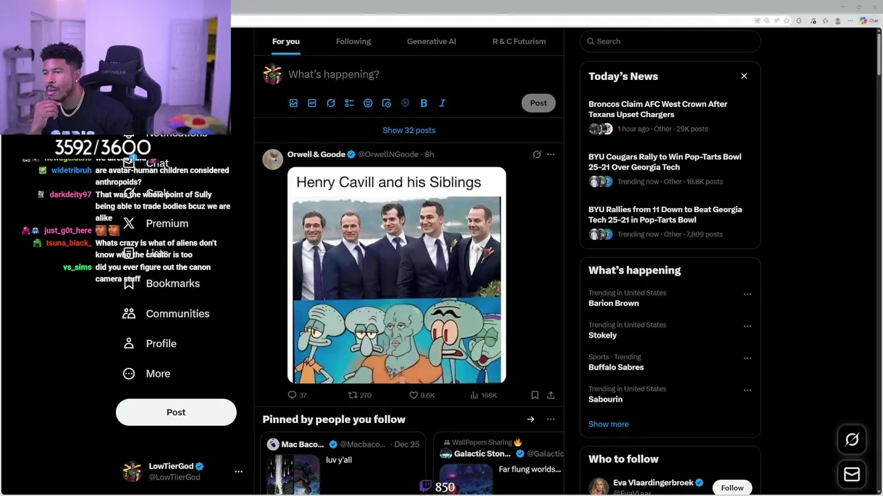Open the Henry Cavill siblings meme image
Viewport: 883px width, 496px height.
397,275
